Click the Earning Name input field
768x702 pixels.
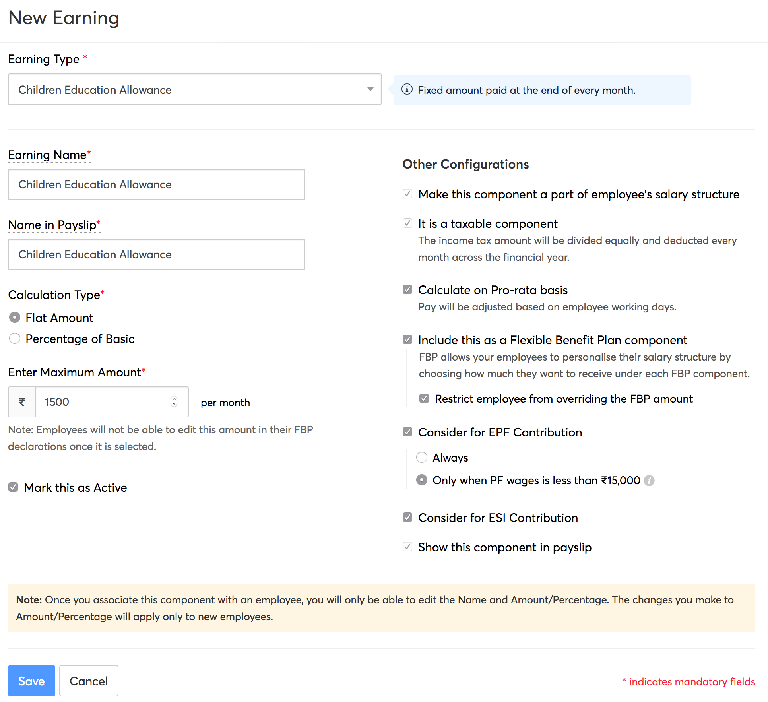pos(157,184)
